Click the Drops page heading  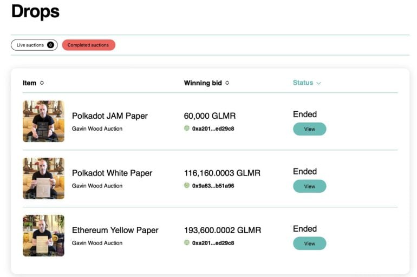click(35, 12)
